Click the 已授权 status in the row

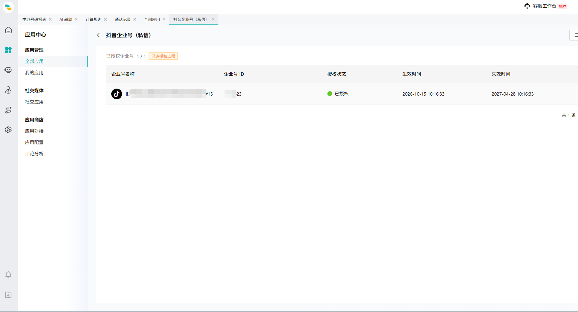[x=338, y=94]
